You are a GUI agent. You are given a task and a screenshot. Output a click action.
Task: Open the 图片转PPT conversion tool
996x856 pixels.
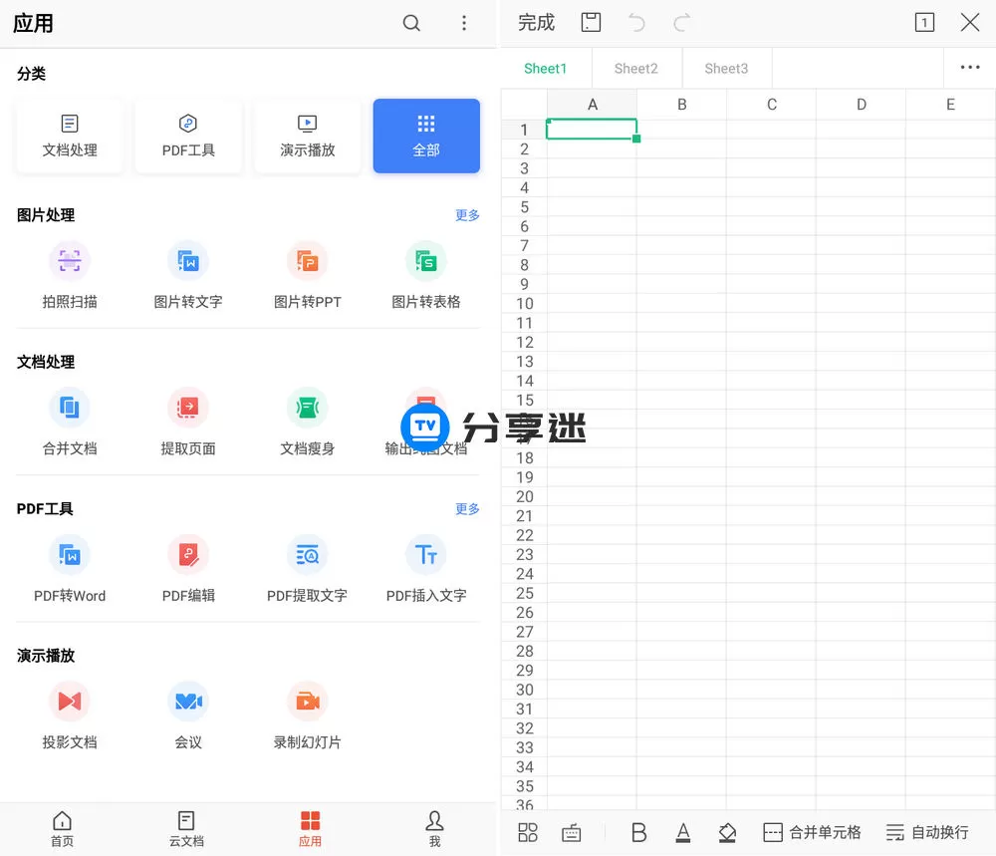coord(307,275)
